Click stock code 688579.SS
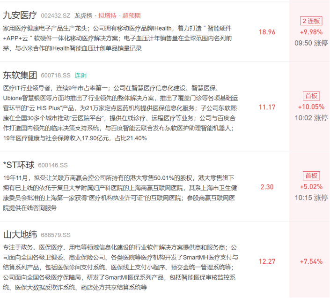330x298 pixels. pos(56,235)
